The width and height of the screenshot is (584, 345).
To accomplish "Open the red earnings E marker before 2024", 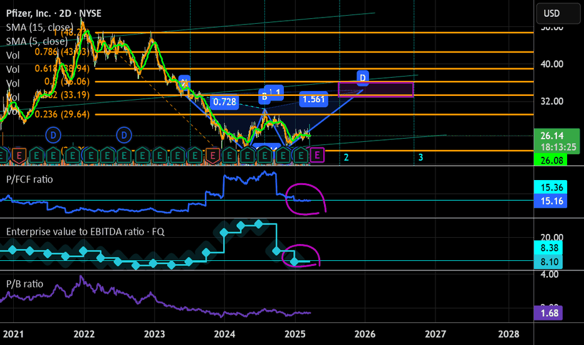I will [x=212, y=156].
